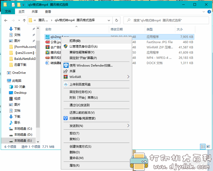
Task: Select OneDrive in navigation pane
Action: [x=19, y=73]
